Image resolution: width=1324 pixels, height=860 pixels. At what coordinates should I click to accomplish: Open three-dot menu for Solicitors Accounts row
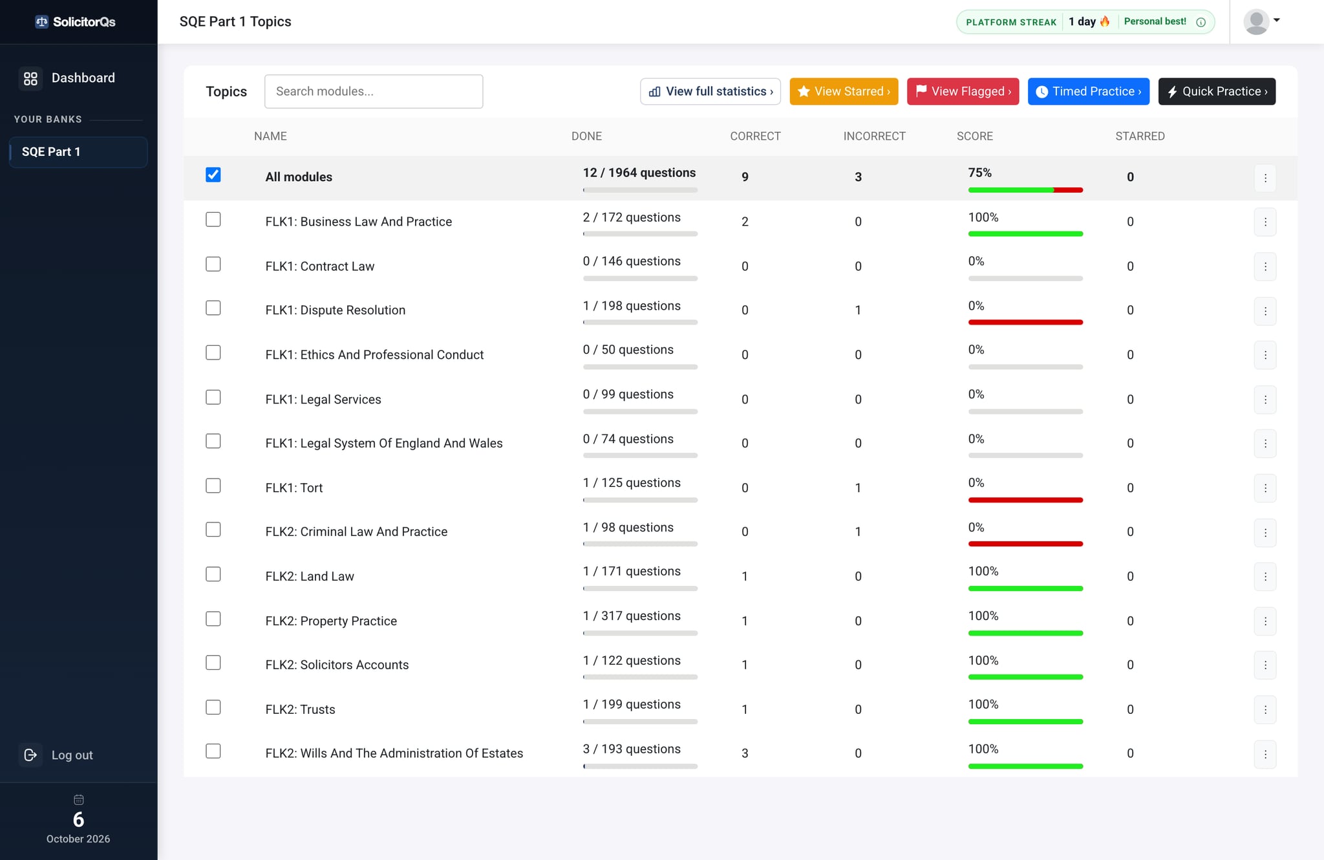[1265, 665]
